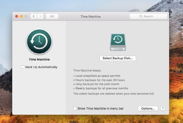Click 'Local snapshots as space permits' line
The height and width of the screenshot is (123, 183).
[97, 76]
